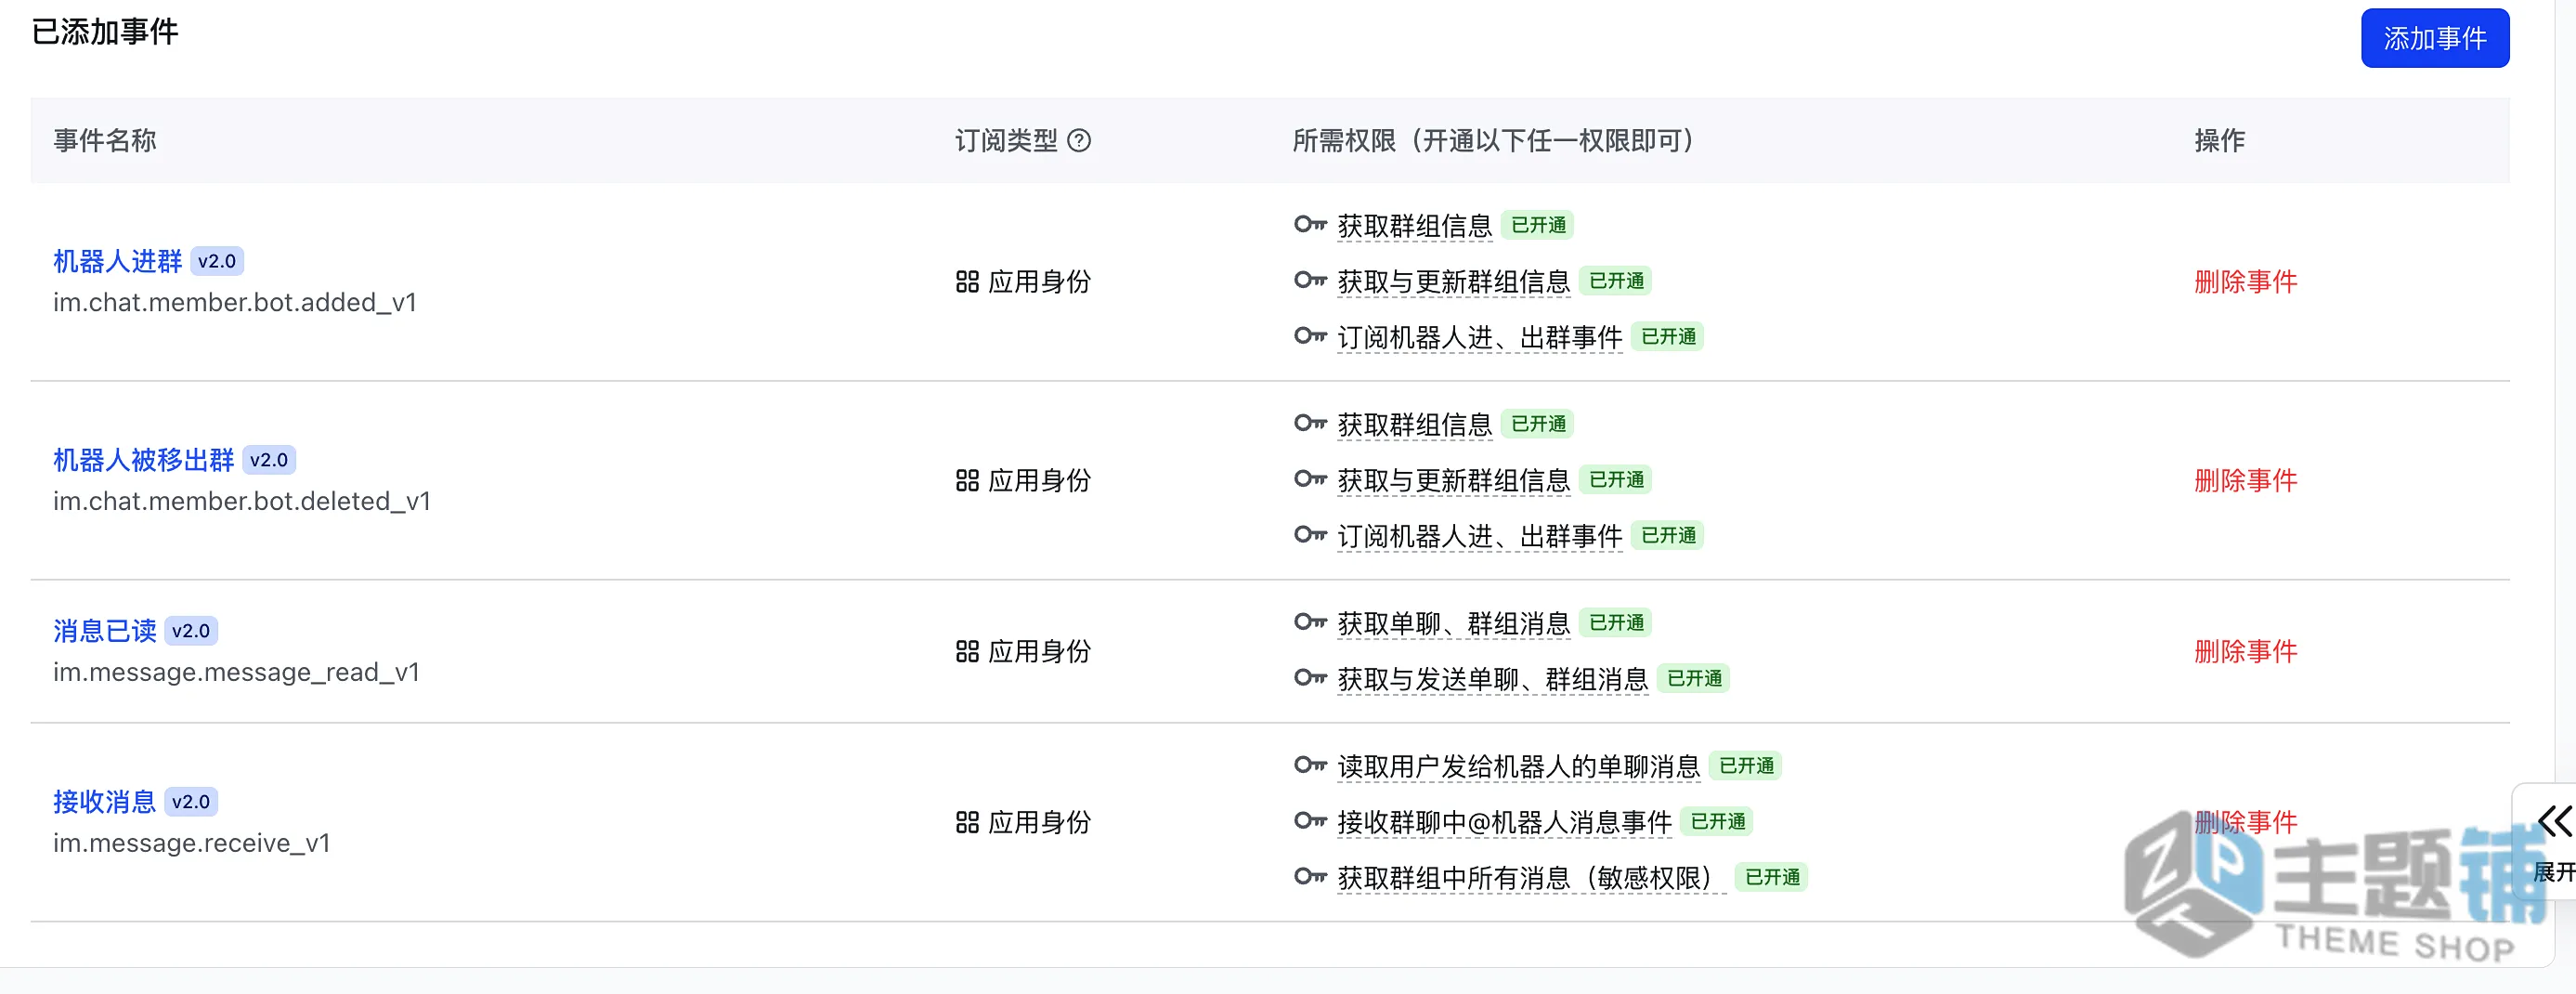The height and width of the screenshot is (994, 2576).
Task: Click grid icon in 机器人进群 应用身份 cell
Action: coord(967,282)
